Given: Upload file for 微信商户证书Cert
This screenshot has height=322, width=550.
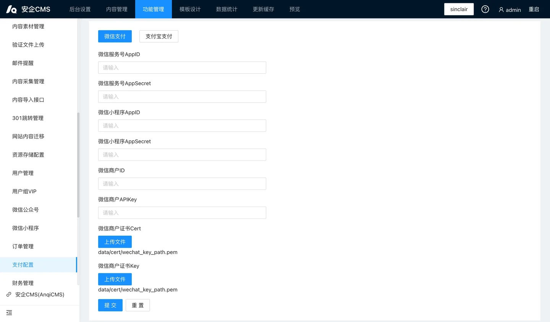Looking at the screenshot, I should coord(115,242).
